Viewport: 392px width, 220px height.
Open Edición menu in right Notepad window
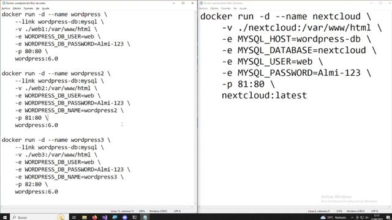click(x=214, y=8)
